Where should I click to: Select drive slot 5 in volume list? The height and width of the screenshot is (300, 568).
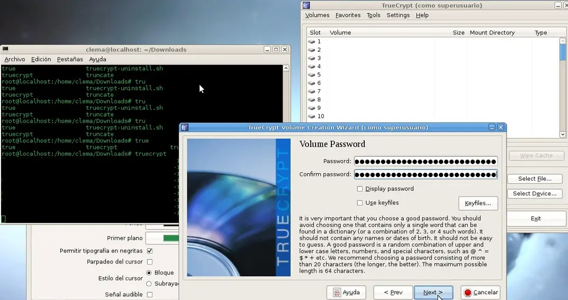(x=319, y=74)
